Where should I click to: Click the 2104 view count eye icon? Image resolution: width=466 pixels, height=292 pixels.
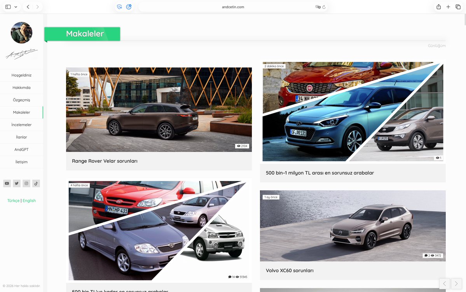click(239, 146)
